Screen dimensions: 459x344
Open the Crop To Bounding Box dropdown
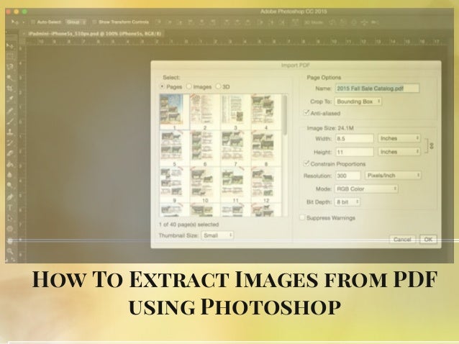[358, 101]
